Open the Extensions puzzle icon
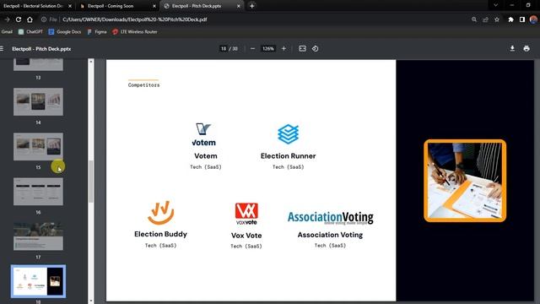This screenshot has height=304, width=540. (510, 19)
